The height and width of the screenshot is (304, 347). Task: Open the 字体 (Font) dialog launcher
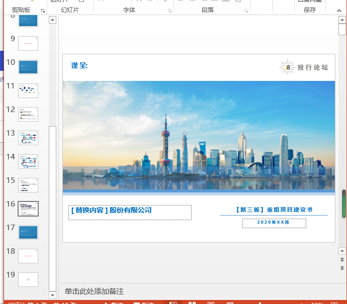click(x=170, y=11)
